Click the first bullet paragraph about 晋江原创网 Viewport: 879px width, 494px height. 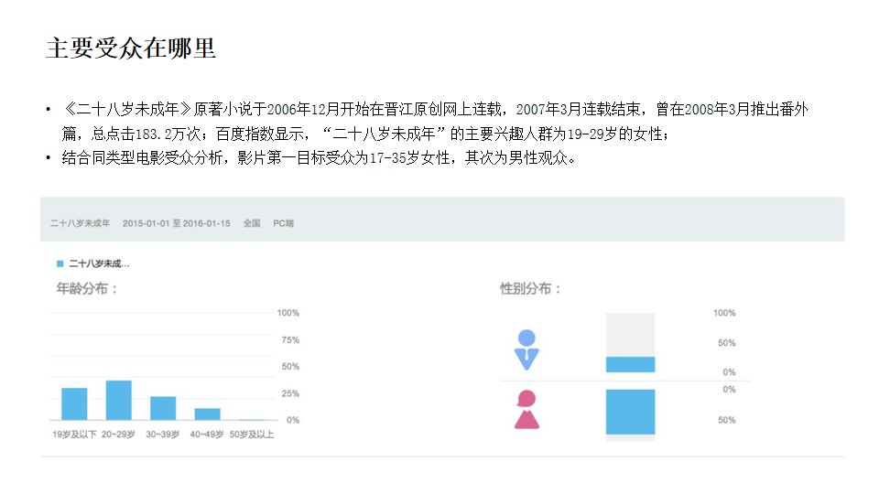434,121
